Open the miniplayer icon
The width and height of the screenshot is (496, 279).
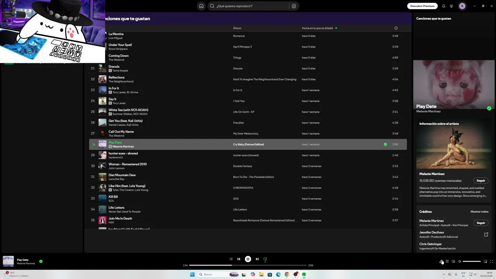click(x=485, y=261)
